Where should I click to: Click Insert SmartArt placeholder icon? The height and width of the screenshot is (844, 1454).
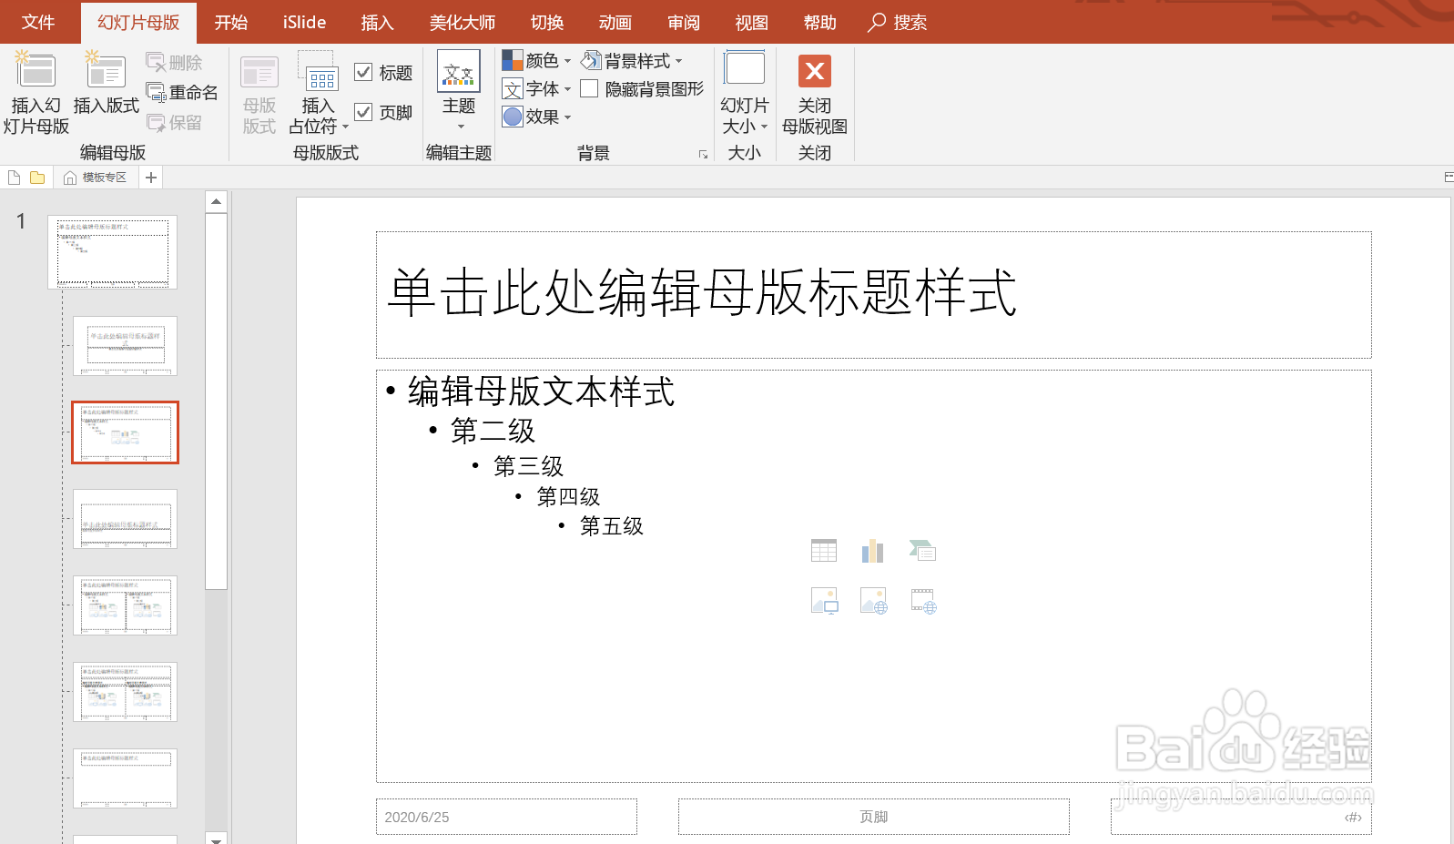click(922, 551)
